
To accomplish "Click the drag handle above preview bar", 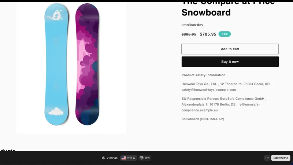I will click(126, 153).
